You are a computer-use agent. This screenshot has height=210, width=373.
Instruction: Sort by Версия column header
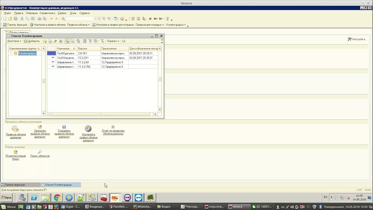click(x=89, y=48)
